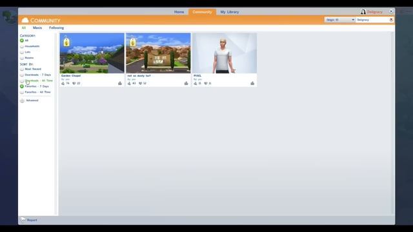The height and width of the screenshot is (232, 413).
Task: Open the Origin ID search type dropdown
Action: 339,20
